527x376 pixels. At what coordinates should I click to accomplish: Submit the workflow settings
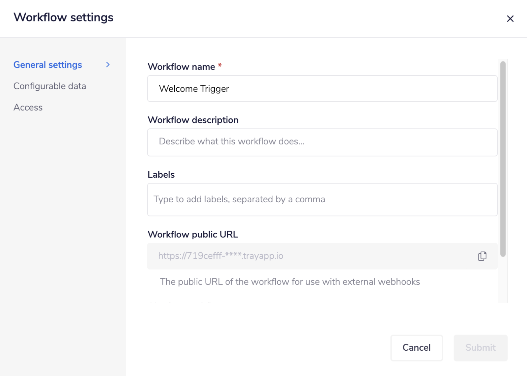pos(480,348)
